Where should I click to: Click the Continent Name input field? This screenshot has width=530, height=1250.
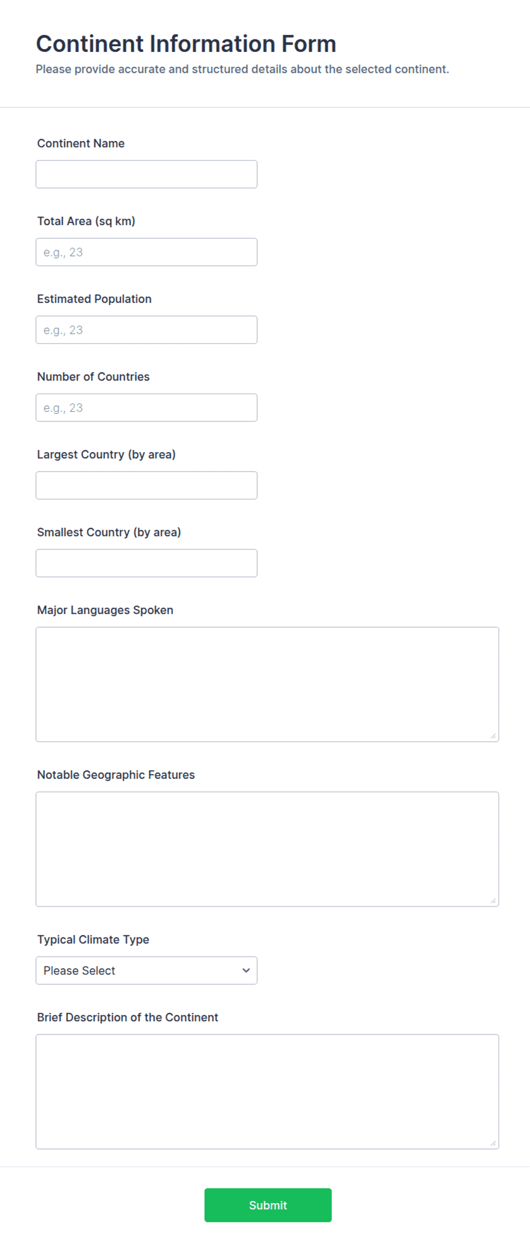[146, 174]
